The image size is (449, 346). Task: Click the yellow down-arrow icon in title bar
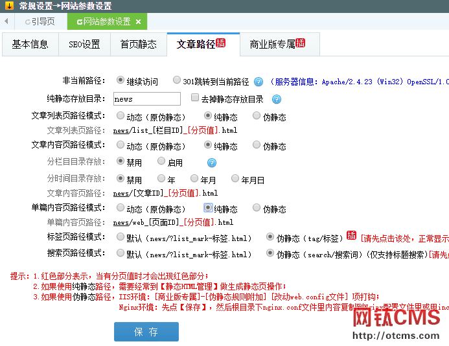click(x=9, y=5)
